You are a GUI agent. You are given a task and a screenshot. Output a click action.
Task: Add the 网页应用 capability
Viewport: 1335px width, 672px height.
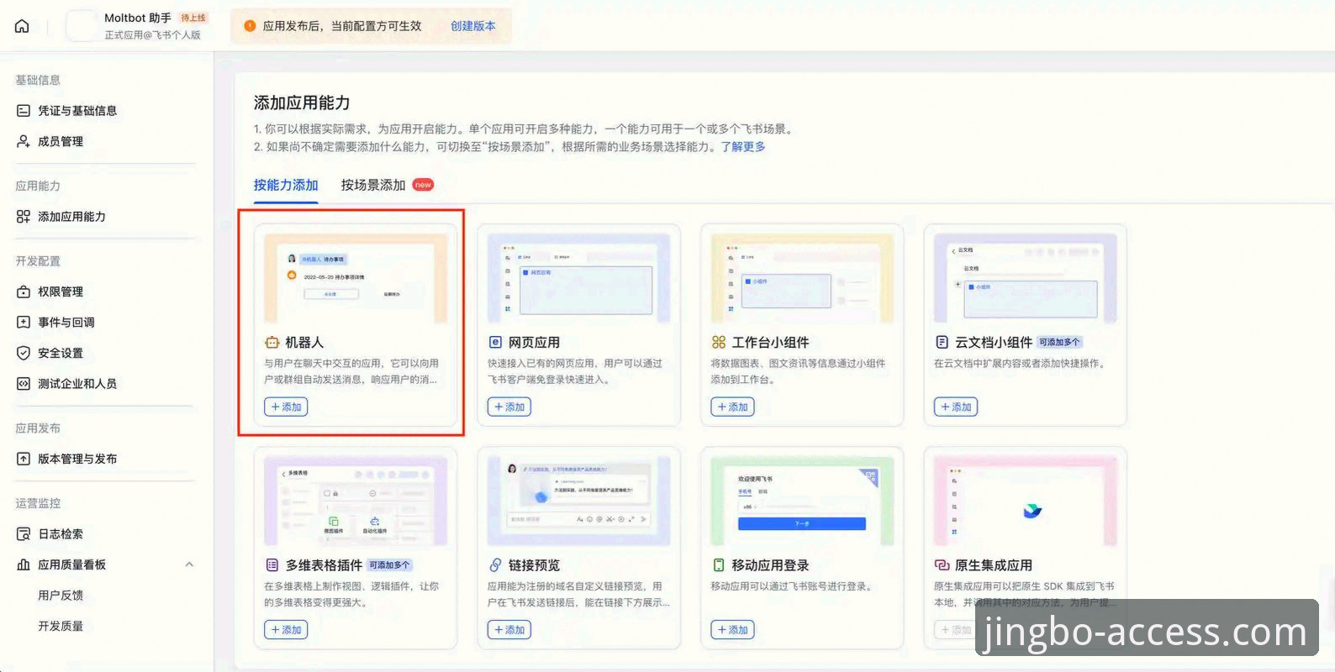coord(509,407)
